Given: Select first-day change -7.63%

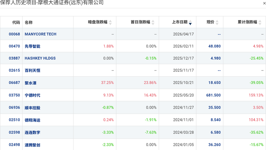Looking at the screenshot, I should [x=151, y=132].
